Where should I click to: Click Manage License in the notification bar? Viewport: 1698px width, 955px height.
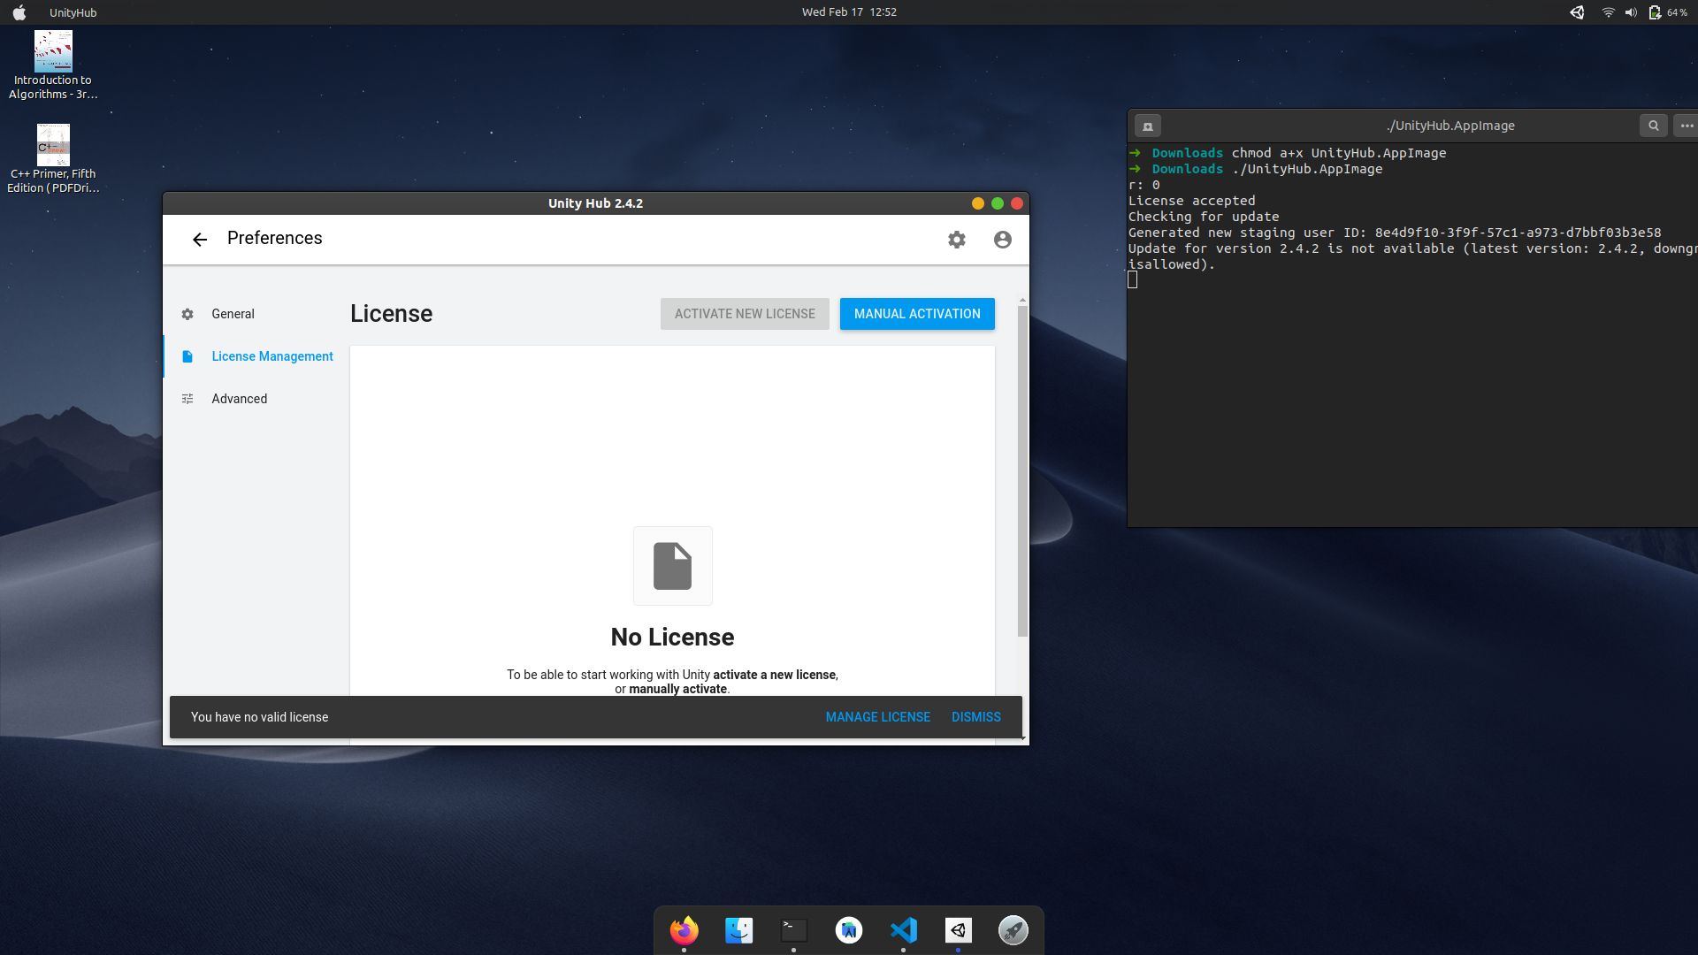878,717
